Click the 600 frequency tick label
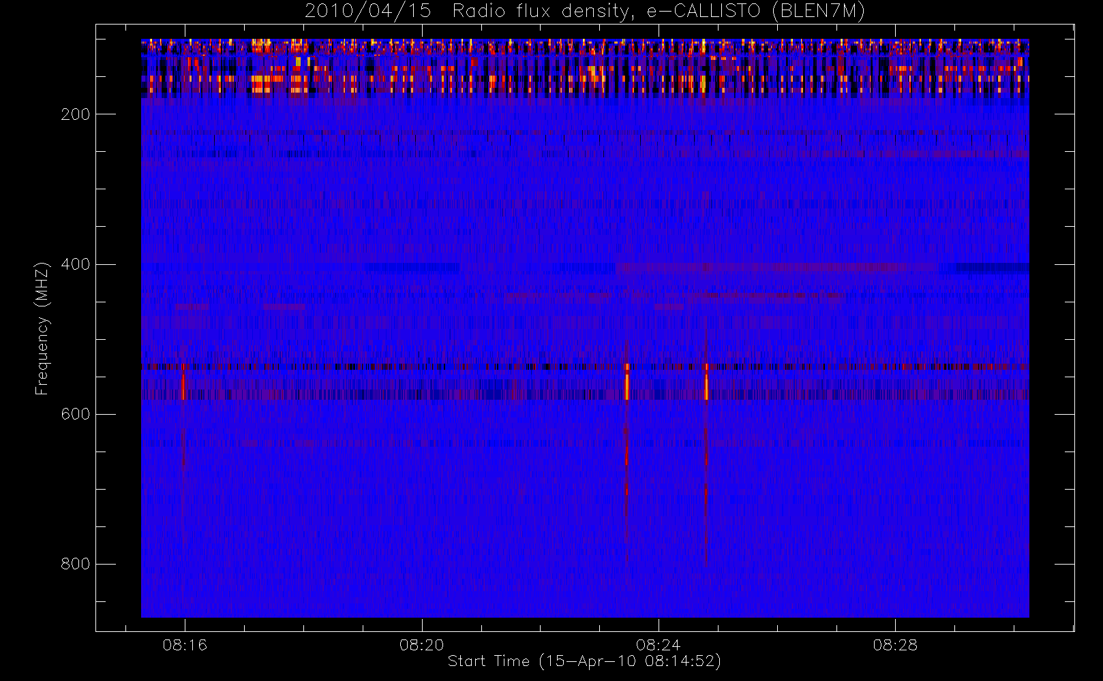The height and width of the screenshot is (681, 1103). point(76,414)
